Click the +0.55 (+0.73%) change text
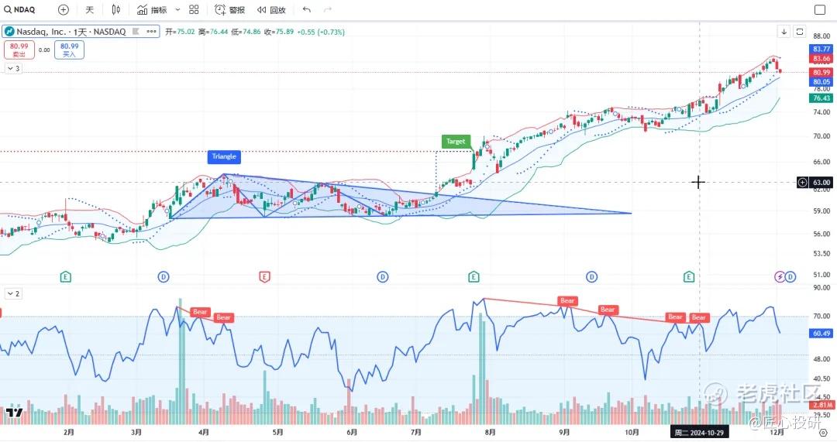 [321, 32]
